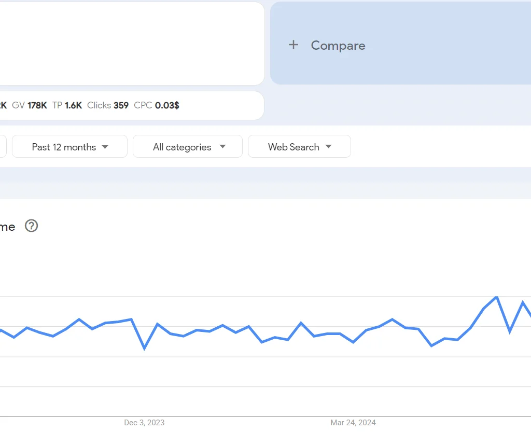Image resolution: width=531 pixels, height=445 pixels.
Task: Select the Web Search filter chip
Action: pos(299,146)
